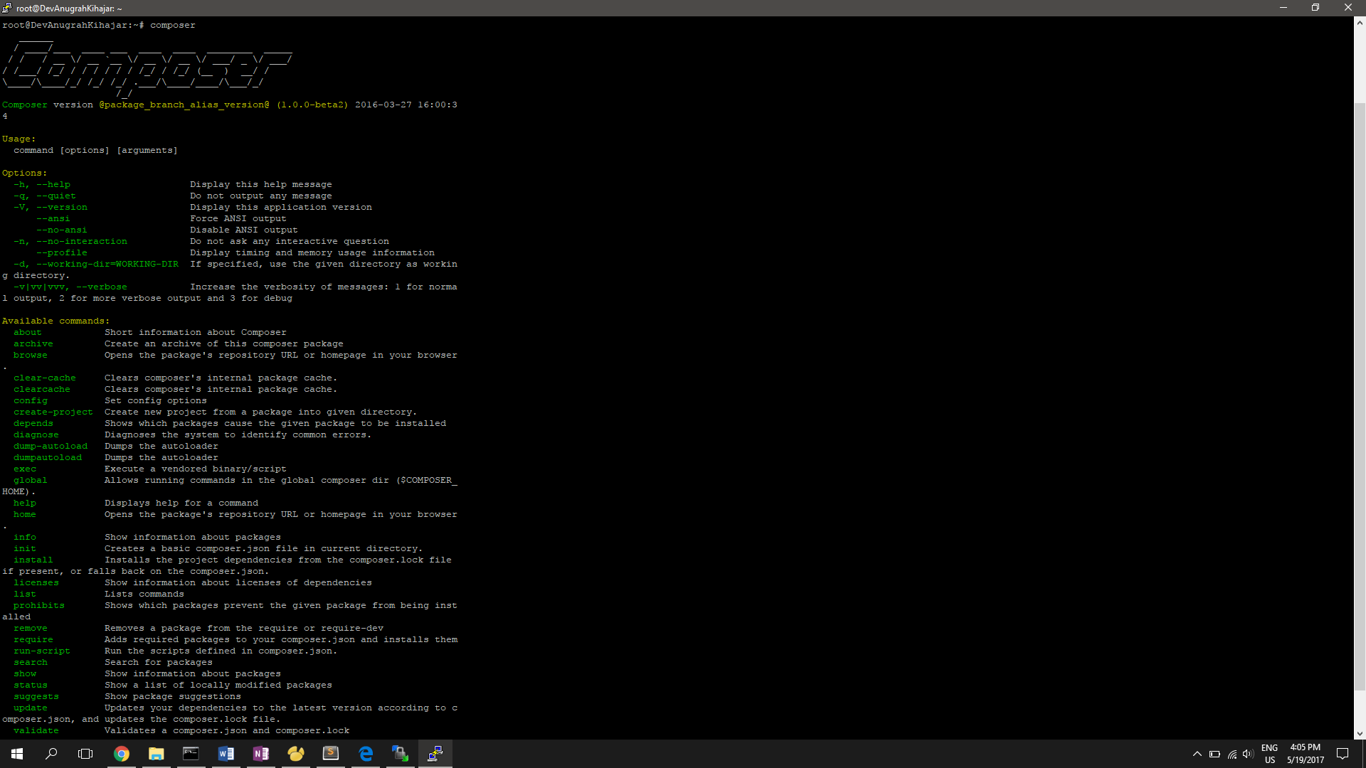Viewport: 1366px width, 768px height.
Task: Expand hidden system tray icons
Action: tap(1197, 754)
